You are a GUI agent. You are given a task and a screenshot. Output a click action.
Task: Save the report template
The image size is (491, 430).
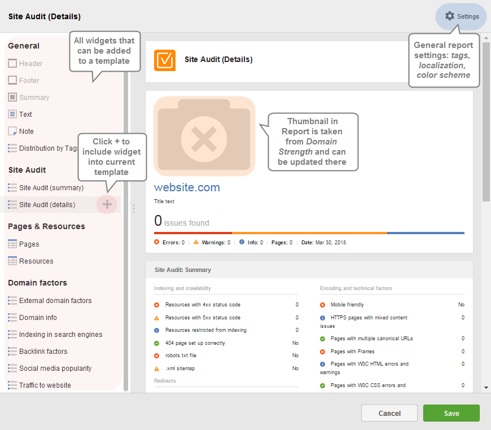(451, 413)
